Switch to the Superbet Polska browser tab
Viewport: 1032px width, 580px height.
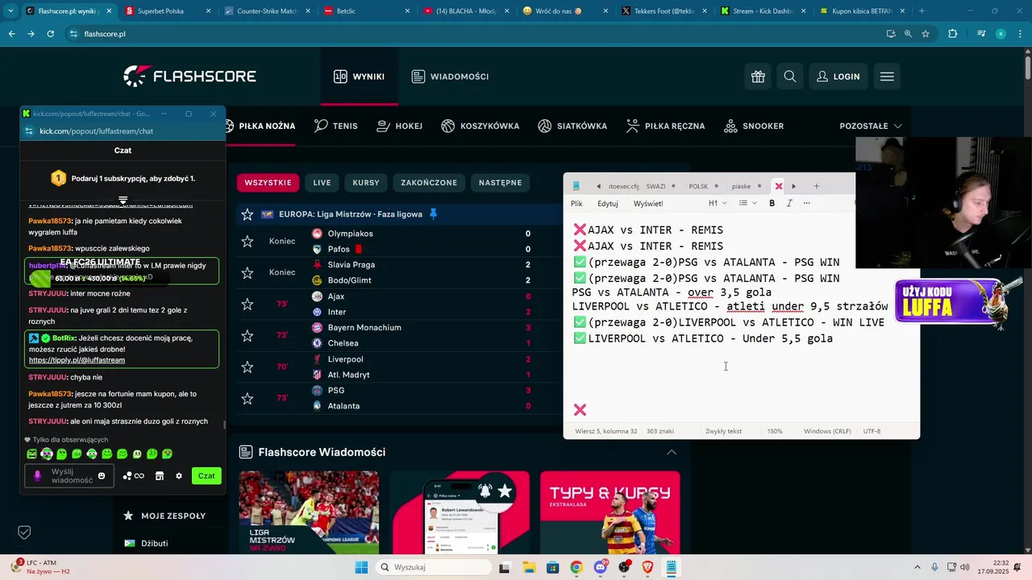tap(166, 11)
